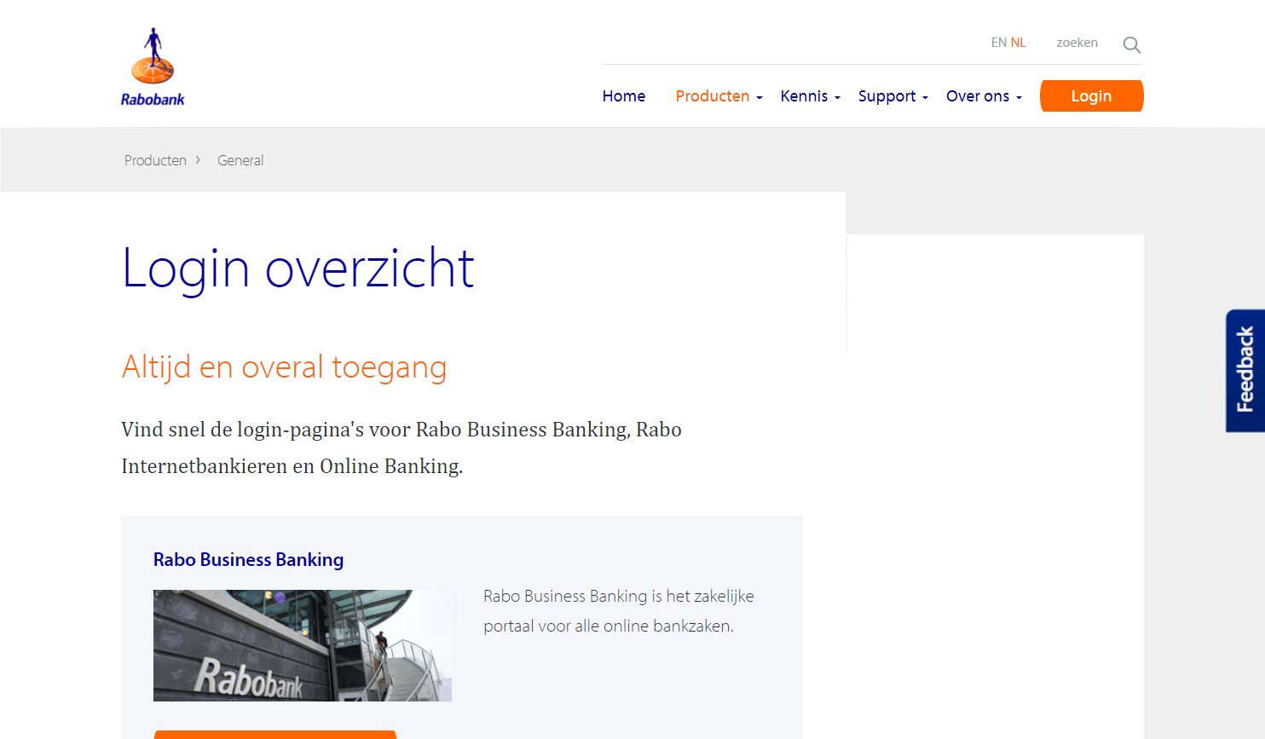The width and height of the screenshot is (1265, 739).
Task: Click the Login overzicht page title
Action: pos(297,268)
